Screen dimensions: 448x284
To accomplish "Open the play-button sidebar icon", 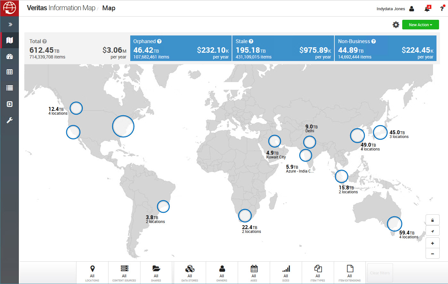I will point(10,104).
